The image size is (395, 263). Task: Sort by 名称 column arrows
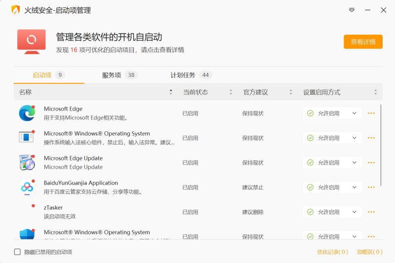pyautogui.click(x=171, y=92)
